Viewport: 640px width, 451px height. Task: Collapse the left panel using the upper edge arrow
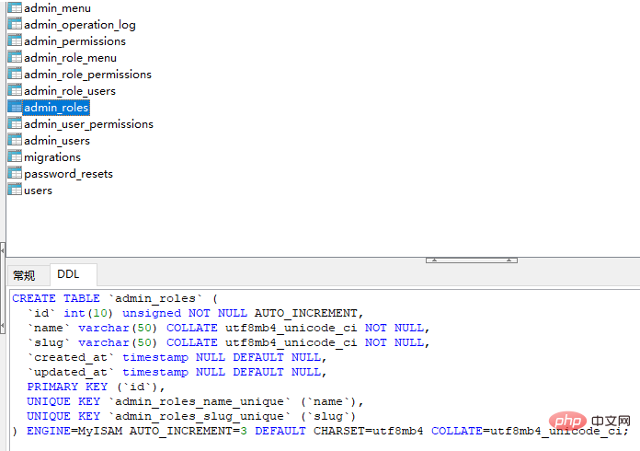3,249
